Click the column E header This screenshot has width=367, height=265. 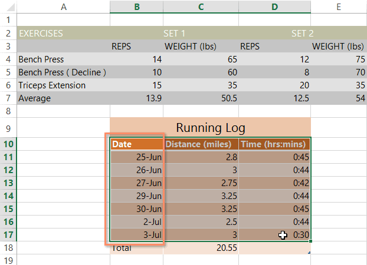pos(338,7)
